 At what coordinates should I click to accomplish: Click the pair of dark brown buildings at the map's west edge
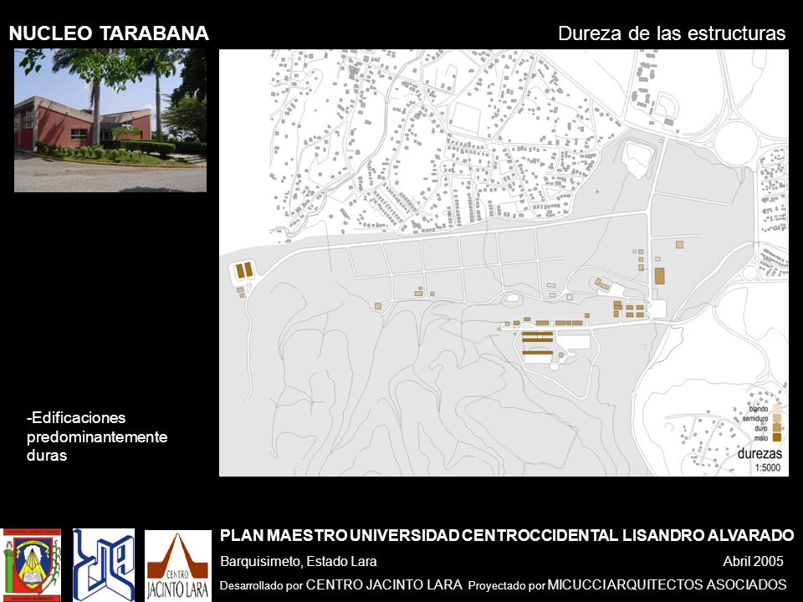tap(243, 270)
